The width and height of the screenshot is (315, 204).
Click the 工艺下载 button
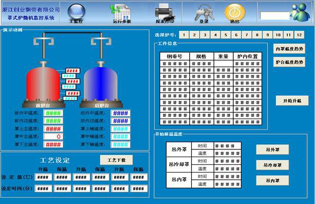click(116, 160)
